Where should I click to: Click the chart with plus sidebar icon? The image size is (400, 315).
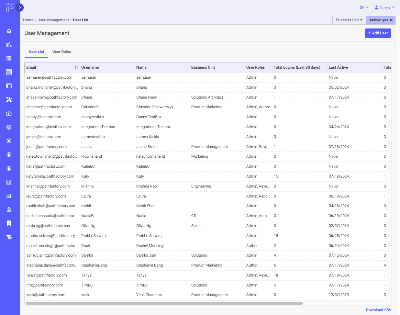pos(9,196)
